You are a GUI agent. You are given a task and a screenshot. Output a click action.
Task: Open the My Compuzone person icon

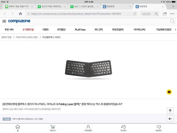click(88, 128)
